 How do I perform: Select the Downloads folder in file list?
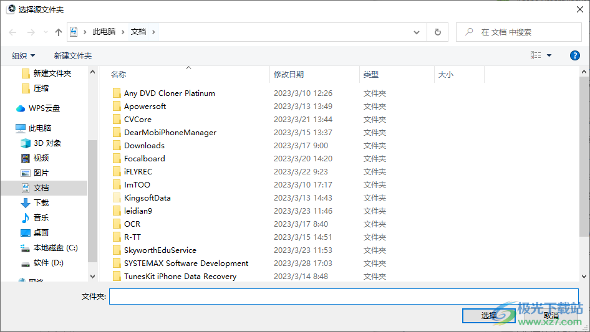tap(144, 146)
